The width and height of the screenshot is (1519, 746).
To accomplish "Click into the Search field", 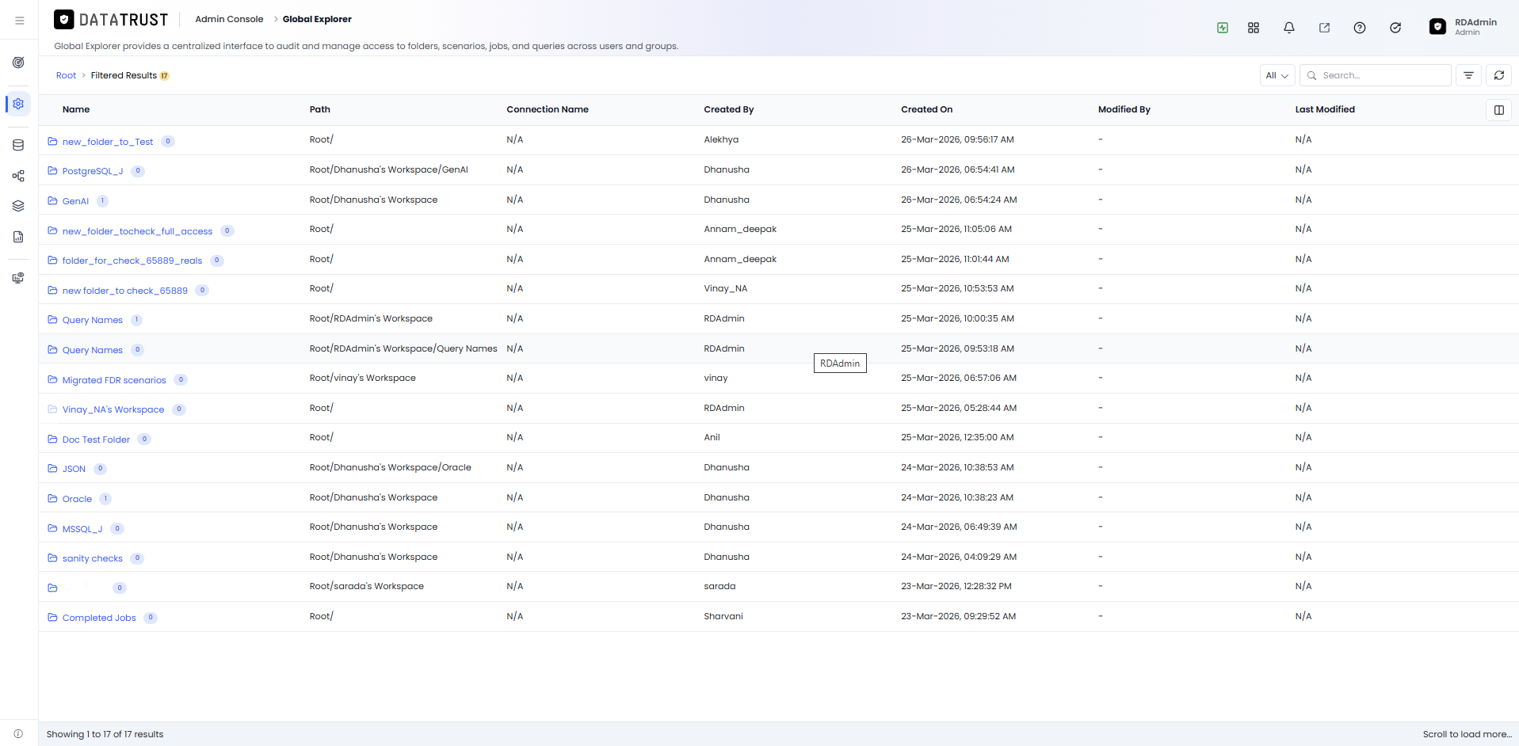I will [x=1376, y=75].
